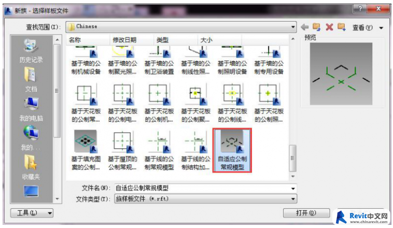Select 基于墙的公制照明设备 template file
Image resolution: width=393 pixels, height=228 pixels.
coord(232,61)
